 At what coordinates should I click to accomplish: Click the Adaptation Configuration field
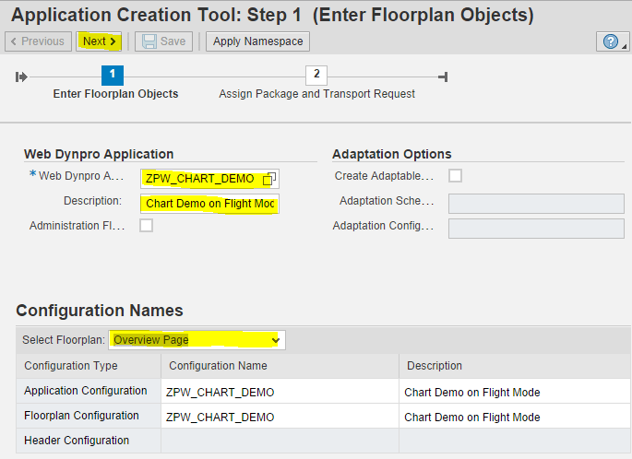[536, 229]
